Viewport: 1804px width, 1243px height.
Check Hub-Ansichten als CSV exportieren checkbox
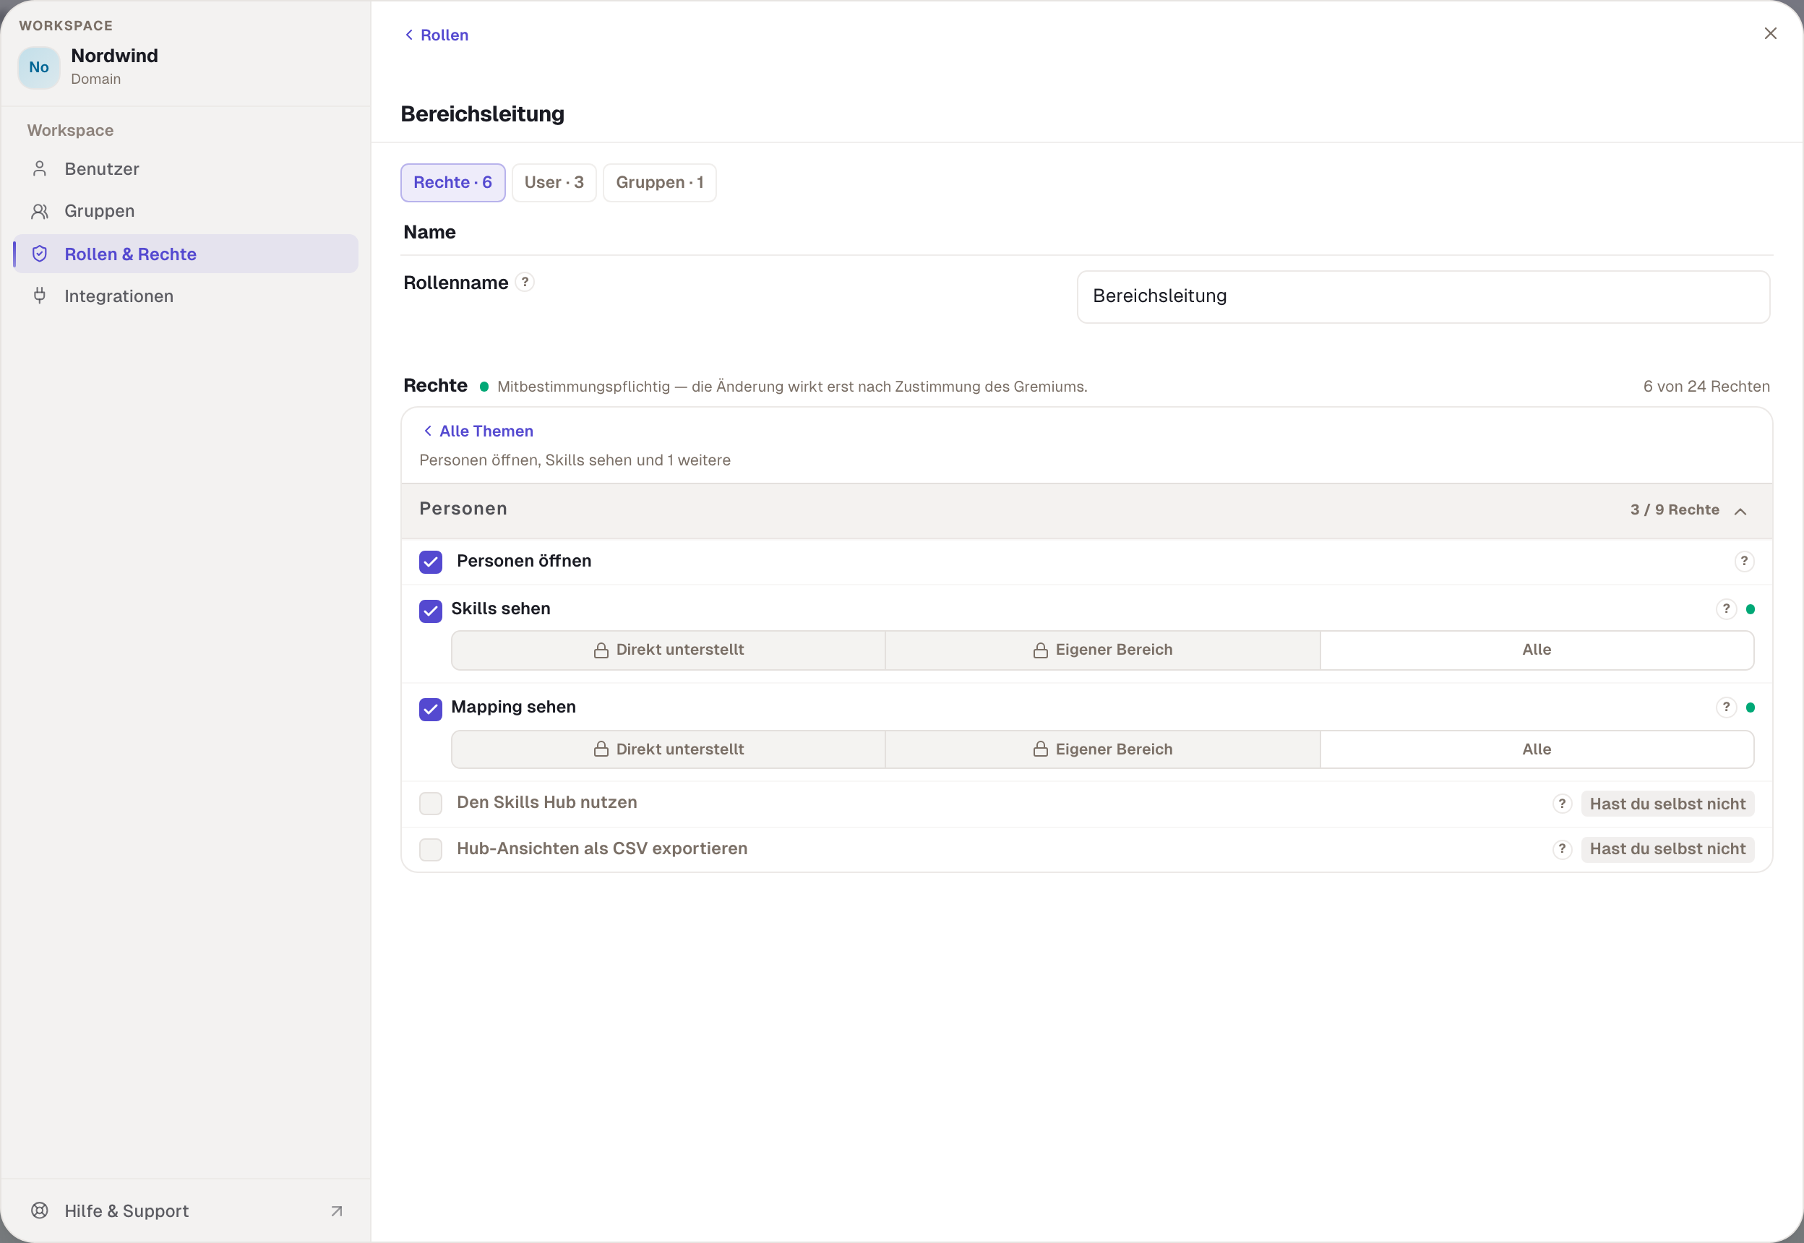pos(431,849)
